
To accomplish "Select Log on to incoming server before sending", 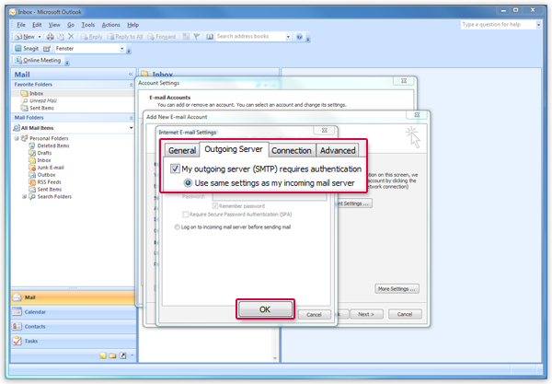I will click(x=177, y=227).
